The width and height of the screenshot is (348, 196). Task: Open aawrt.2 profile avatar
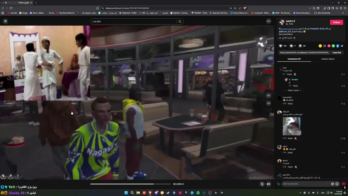pos(282,22)
